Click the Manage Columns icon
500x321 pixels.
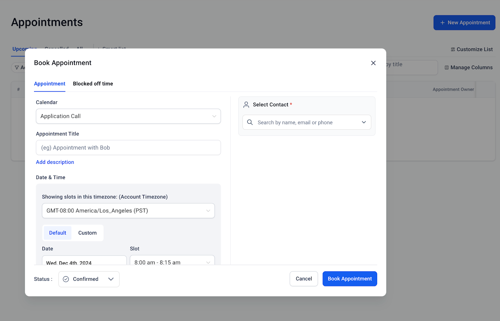pyautogui.click(x=447, y=68)
